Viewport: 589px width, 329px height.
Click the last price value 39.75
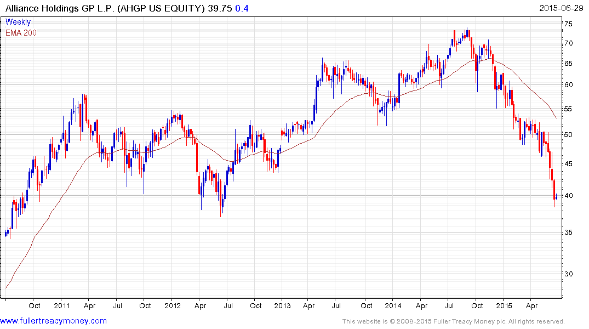tap(220, 8)
